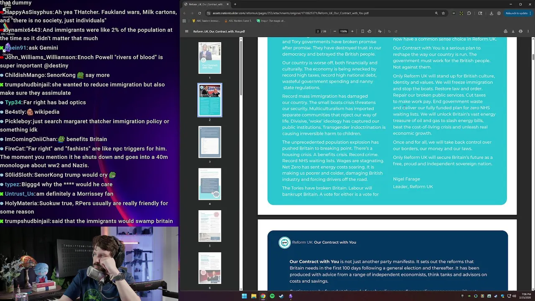Print the PDF document

tap(520, 31)
